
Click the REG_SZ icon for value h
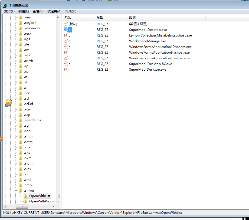[x=66, y=64]
